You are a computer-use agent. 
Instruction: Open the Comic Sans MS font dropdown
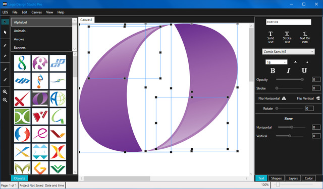click(x=288, y=51)
